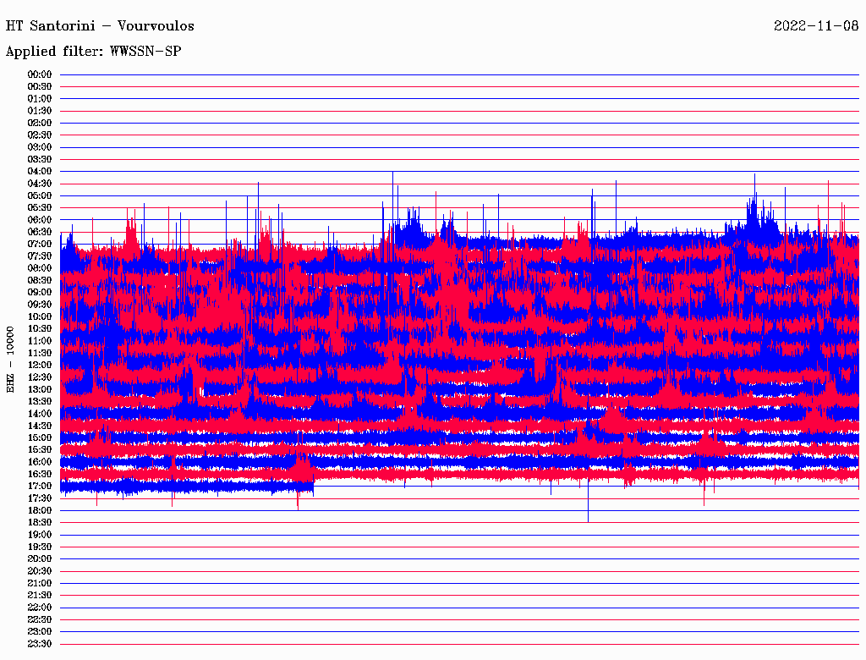Pick the 17:00 time label
The image size is (866, 660).
click(40, 486)
